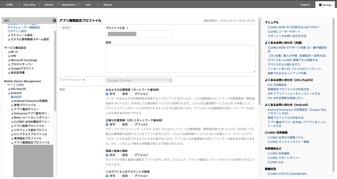The image size is (337, 179).
Task: Switch to the Jobs tab
Action: tap(88, 5)
